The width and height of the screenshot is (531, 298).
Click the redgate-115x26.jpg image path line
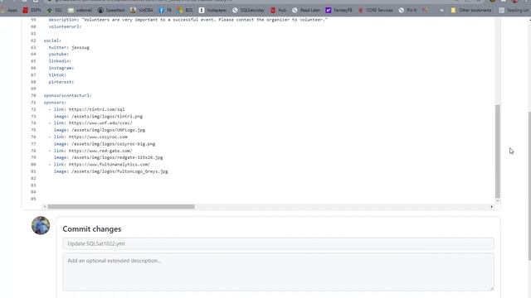coord(109,157)
